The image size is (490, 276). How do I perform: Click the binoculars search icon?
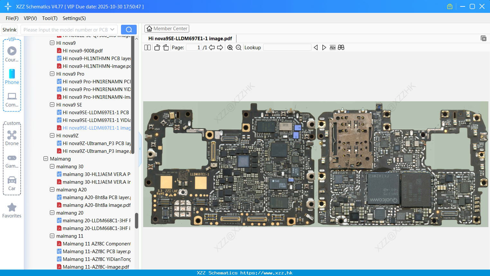pyautogui.click(x=341, y=48)
